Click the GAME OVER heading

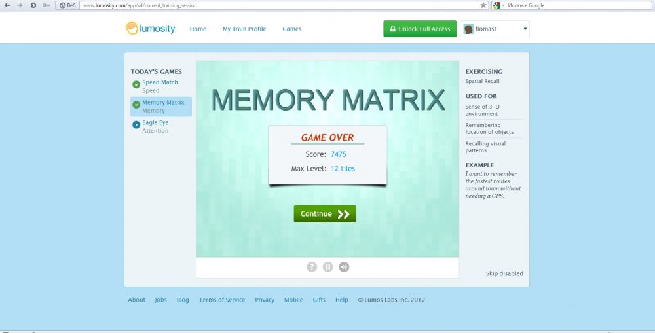[x=327, y=137]
